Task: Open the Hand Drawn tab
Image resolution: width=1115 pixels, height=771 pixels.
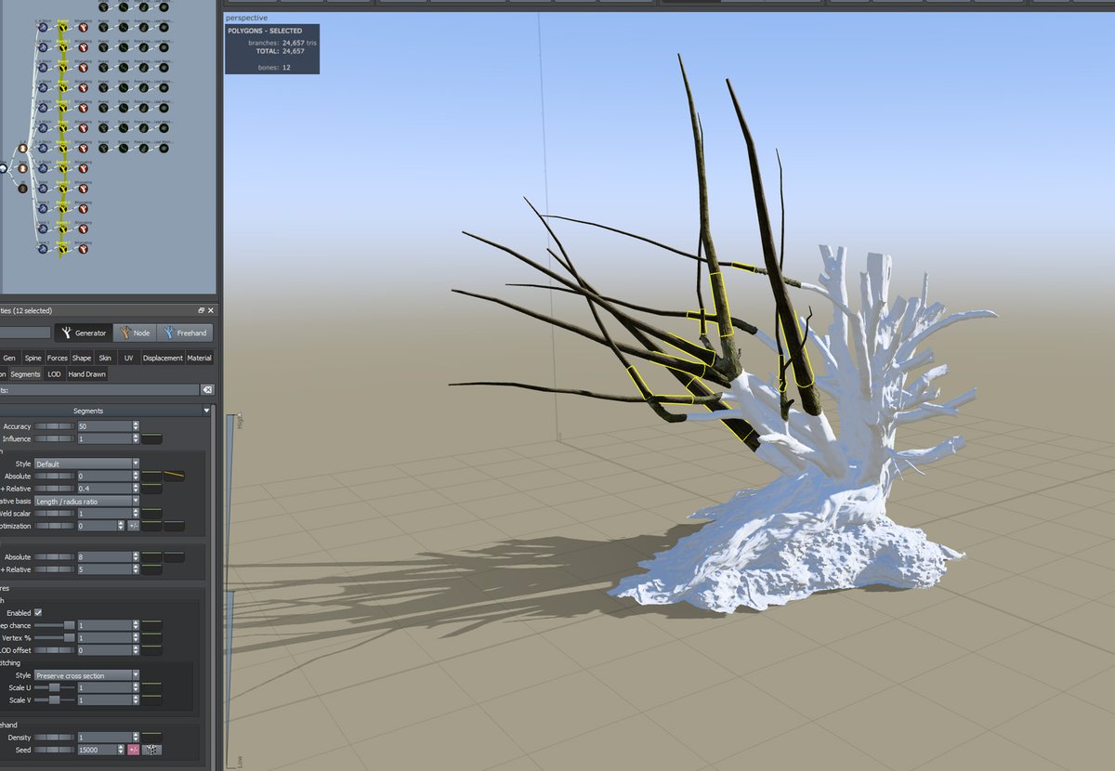Action: (x=87, y=374)
